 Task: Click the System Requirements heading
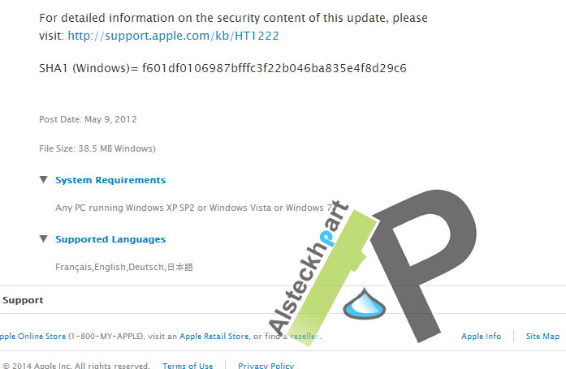(110, 180)
